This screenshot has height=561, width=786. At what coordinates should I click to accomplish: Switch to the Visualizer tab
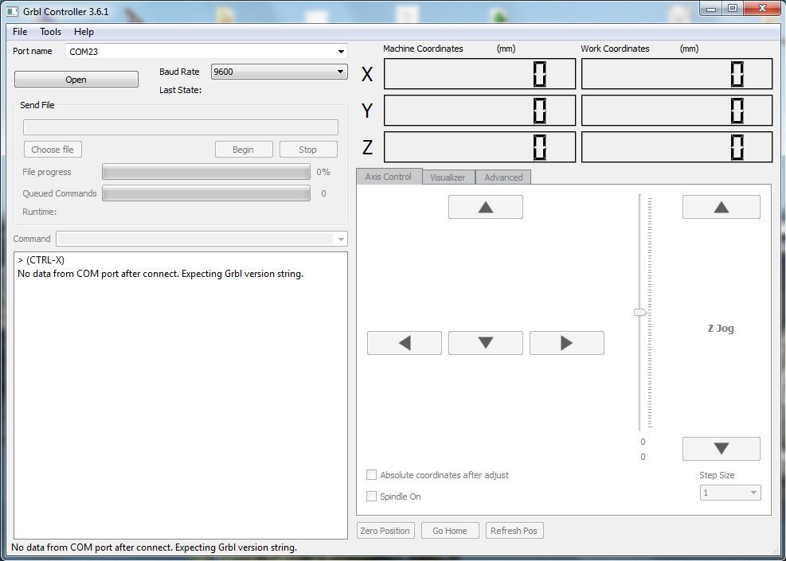point(448,177)
